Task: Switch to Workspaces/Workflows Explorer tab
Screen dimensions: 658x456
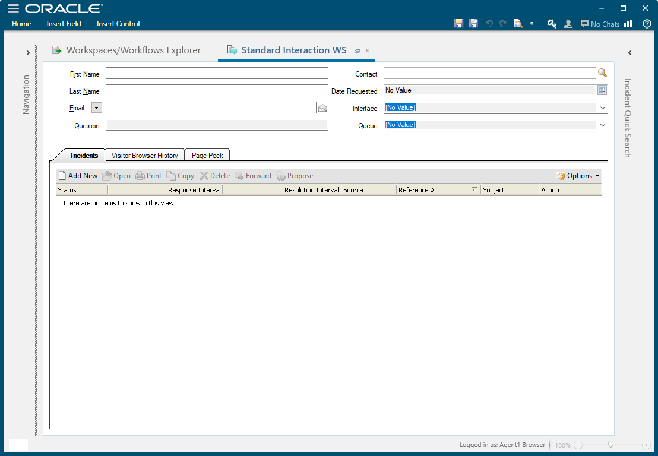Action: [x=126, y=50]
